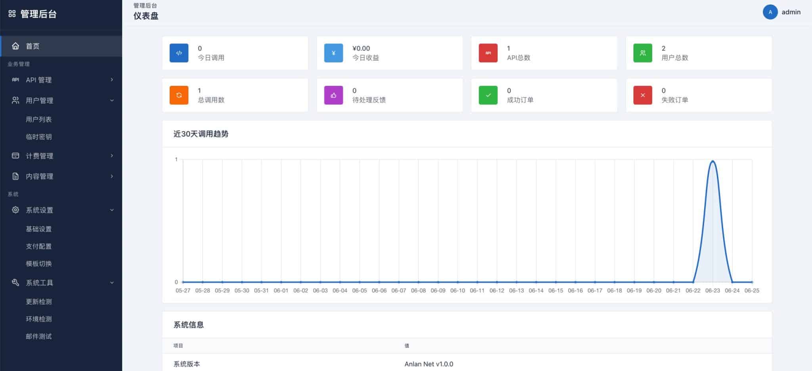
Task: Expand the API 管理 menu
Action: (61, 80)
